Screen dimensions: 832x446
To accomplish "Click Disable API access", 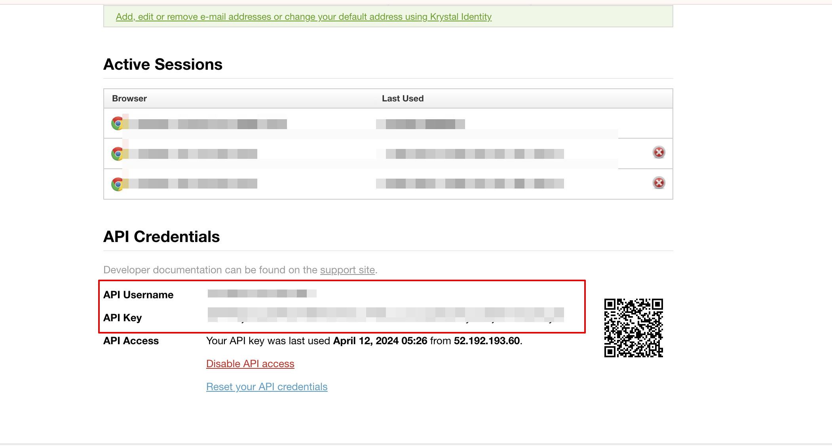I will click(x=250, y=364).
